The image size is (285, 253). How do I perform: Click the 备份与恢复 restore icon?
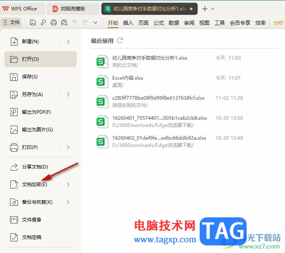tap(14, 202)
